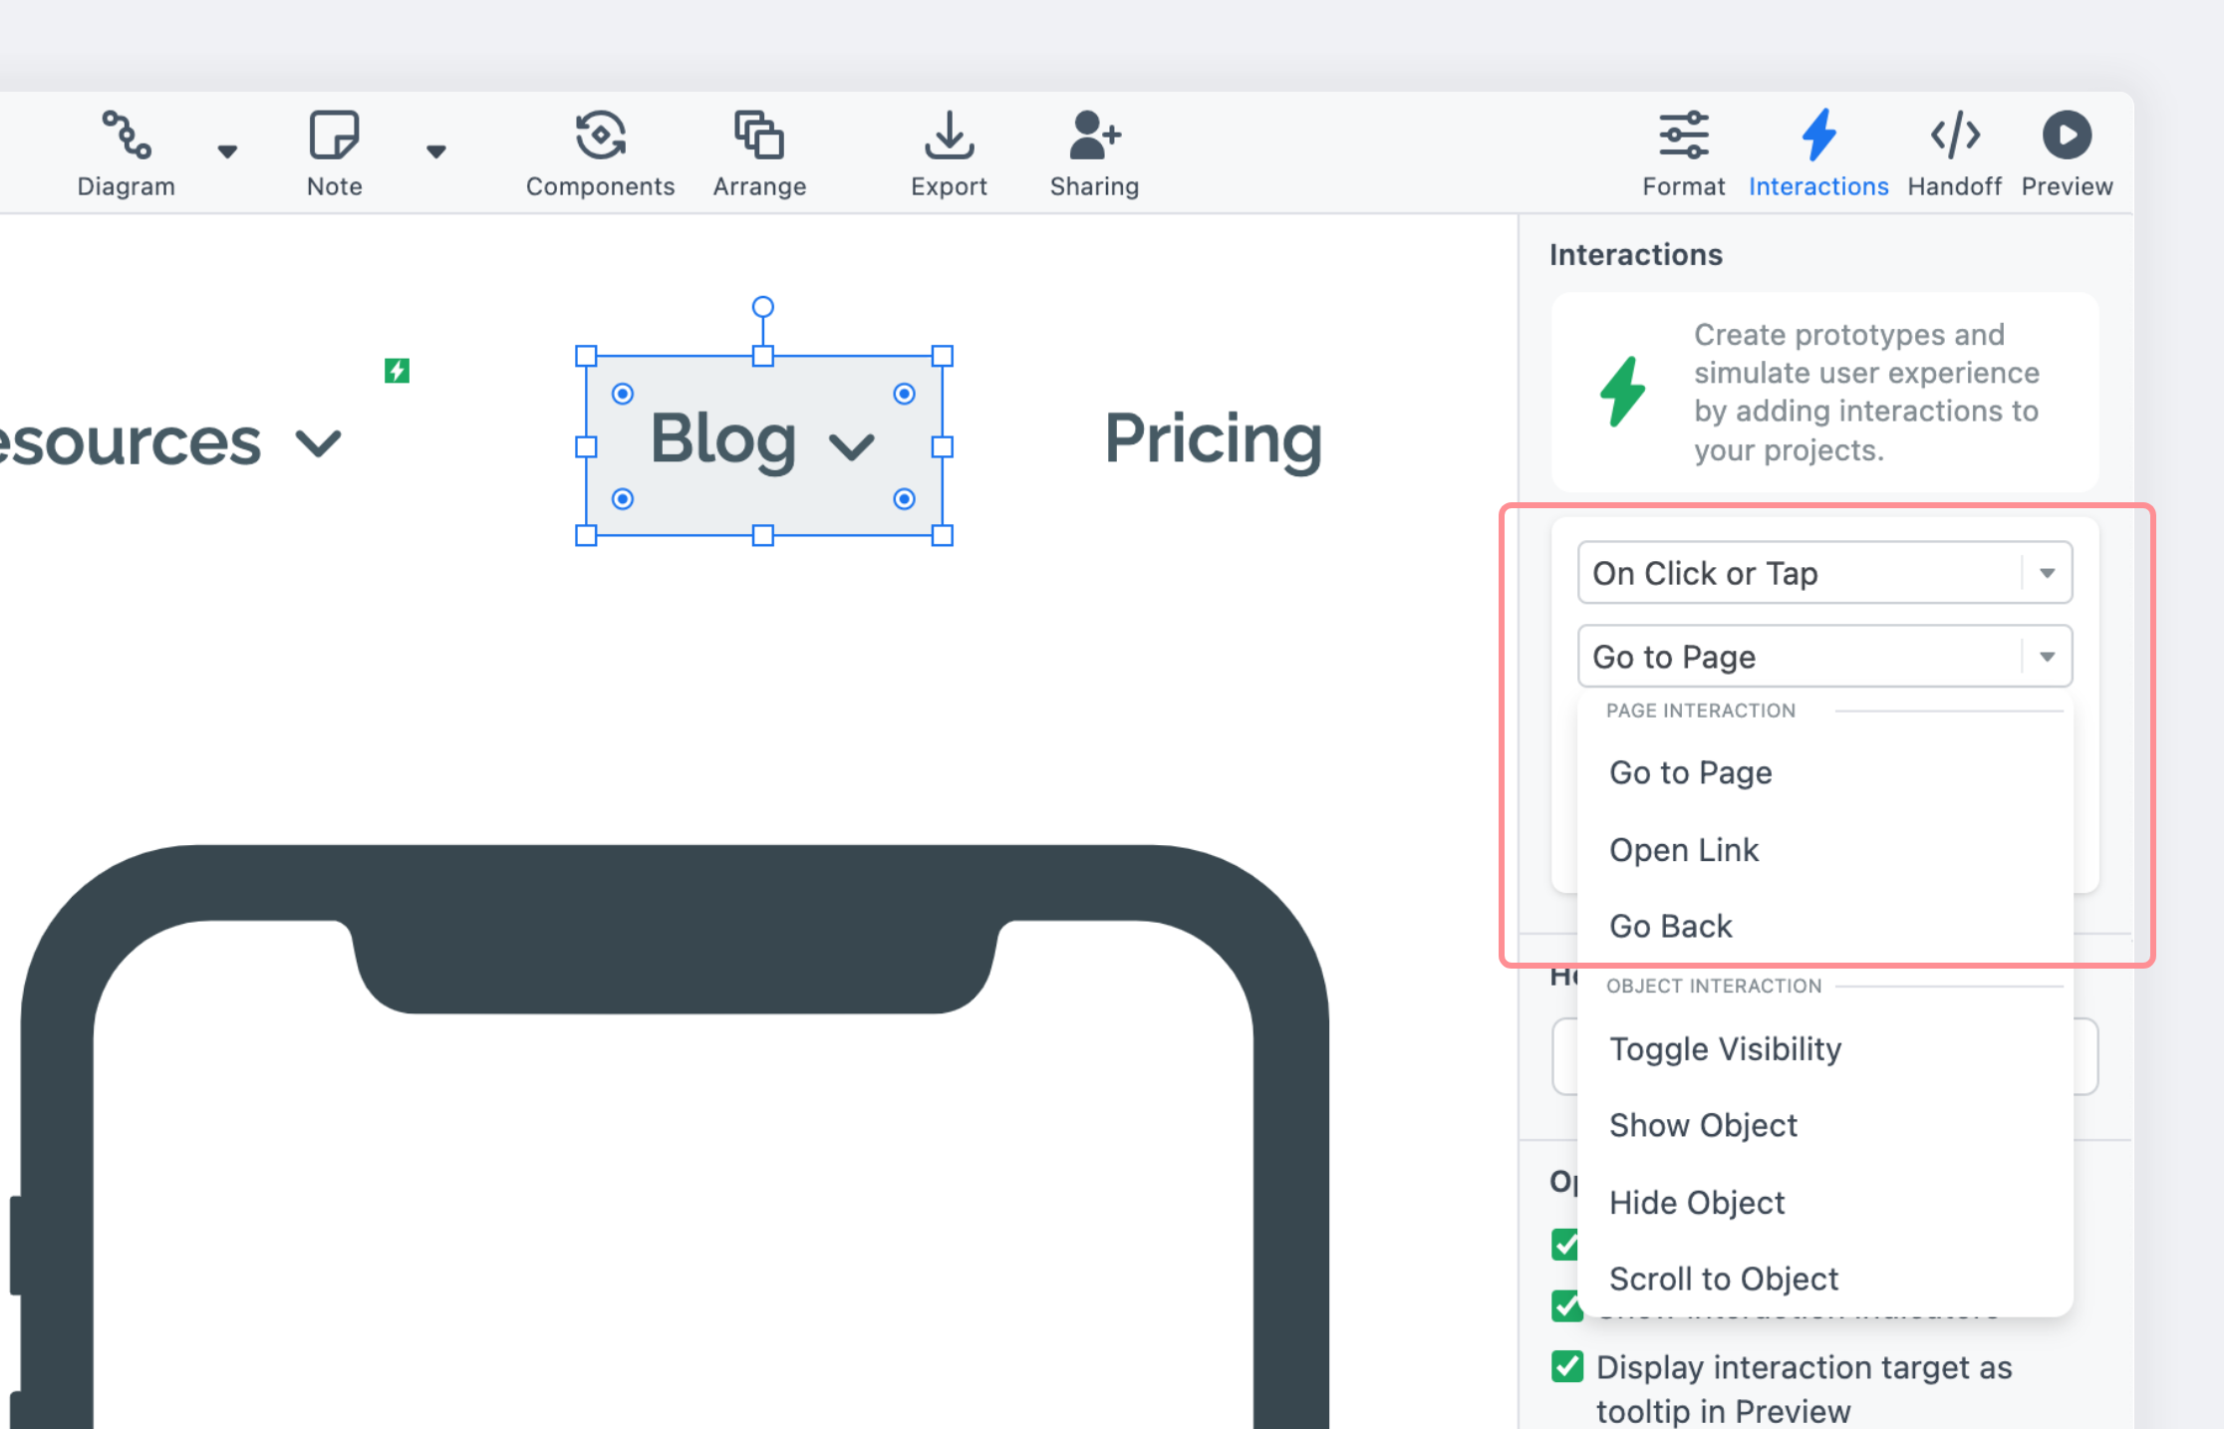This screenshot has width=2224, height=1429.
Task: Start the Preview mode
Action: pyautogui.click(x=2067, y=151)
